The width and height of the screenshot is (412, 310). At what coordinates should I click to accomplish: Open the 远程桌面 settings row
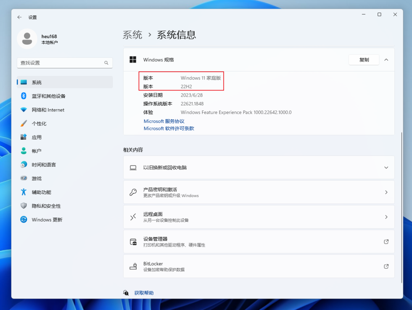tap(259, 217)
